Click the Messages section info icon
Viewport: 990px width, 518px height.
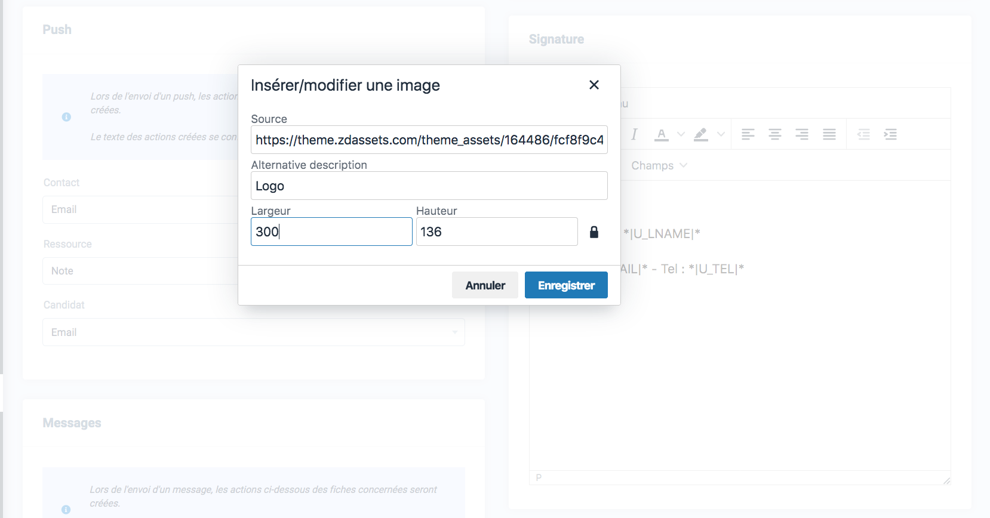pos(66,510)
